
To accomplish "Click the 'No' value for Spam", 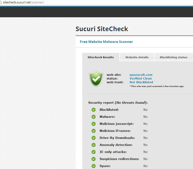I will [145, 166].
